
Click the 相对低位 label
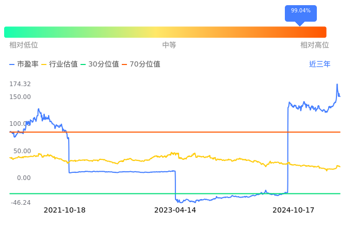click(24, 45)
